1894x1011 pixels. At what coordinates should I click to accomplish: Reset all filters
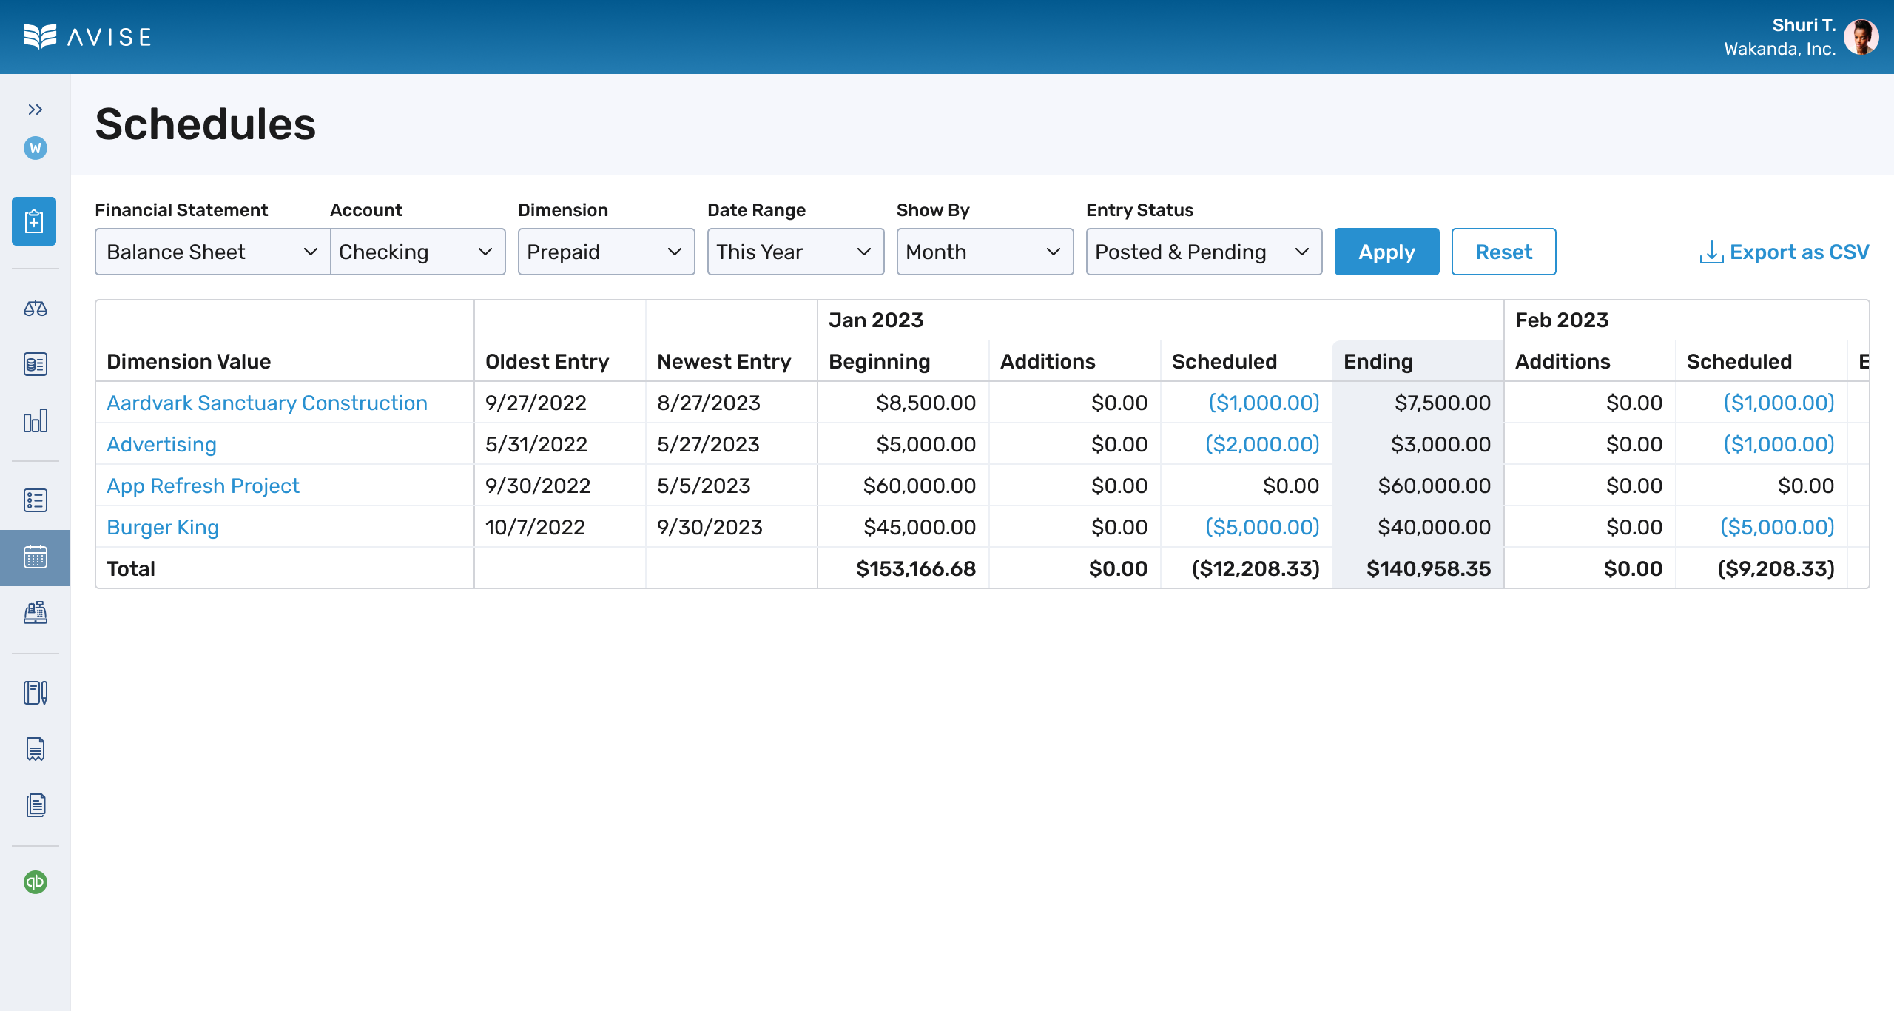pyautogui.click(x=1503, y=252)
